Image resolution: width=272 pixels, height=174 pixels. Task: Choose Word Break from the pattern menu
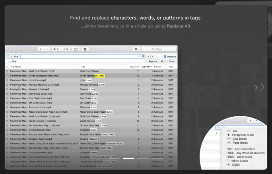click(x=244, y=157)
